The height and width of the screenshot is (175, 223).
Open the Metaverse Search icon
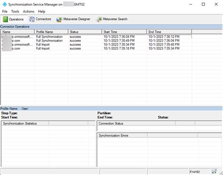click(x=99, y=19)
